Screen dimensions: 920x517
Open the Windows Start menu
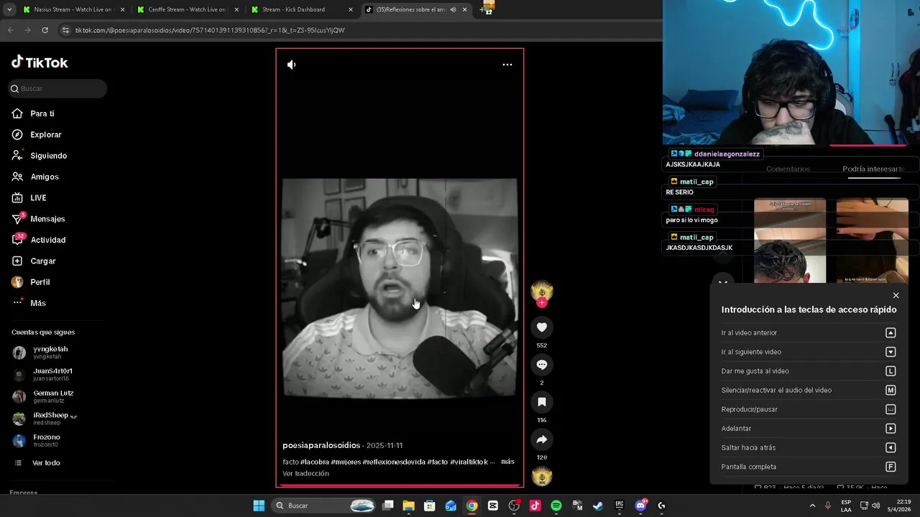(259, 506)
